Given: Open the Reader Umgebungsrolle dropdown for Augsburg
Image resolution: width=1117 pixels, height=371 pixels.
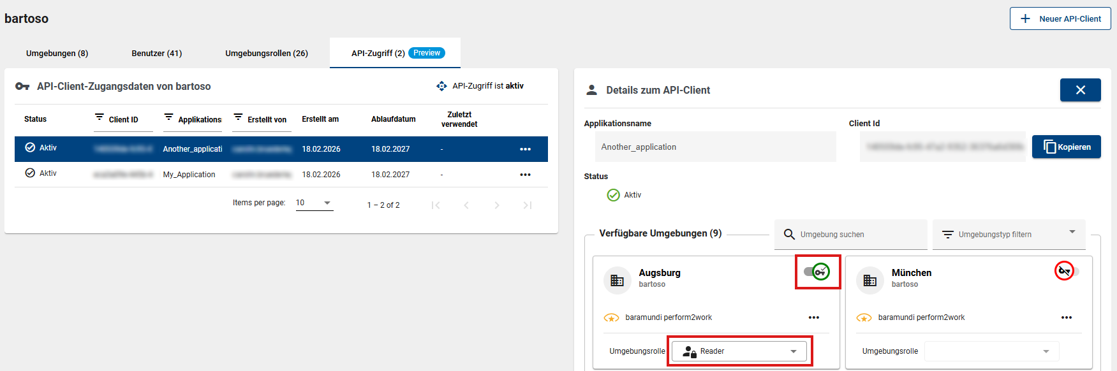Looking at the screenshot, I should pyautogui.click(x=739, y=351).
